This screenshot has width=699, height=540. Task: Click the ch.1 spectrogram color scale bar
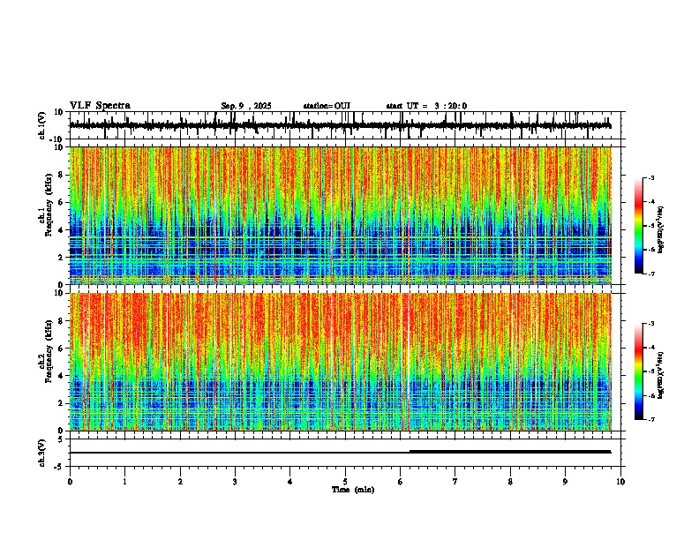pos(638,225)
